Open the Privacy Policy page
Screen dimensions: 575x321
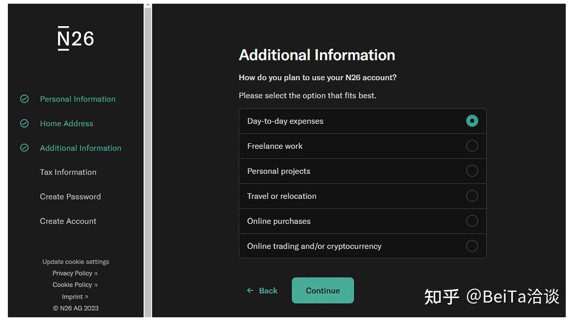point(72,273)
